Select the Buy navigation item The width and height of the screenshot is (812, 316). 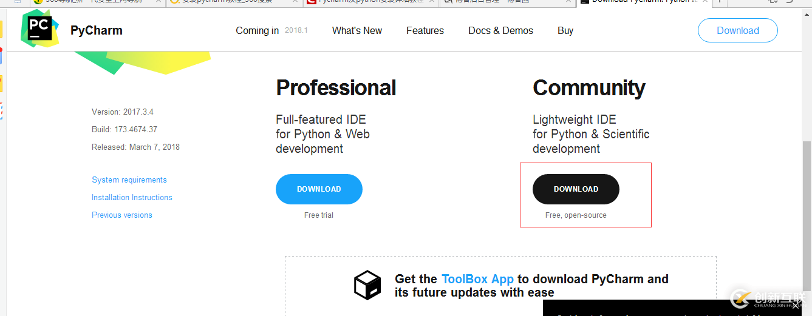coord(565,30)
